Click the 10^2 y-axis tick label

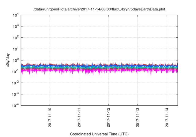(16, 38)
